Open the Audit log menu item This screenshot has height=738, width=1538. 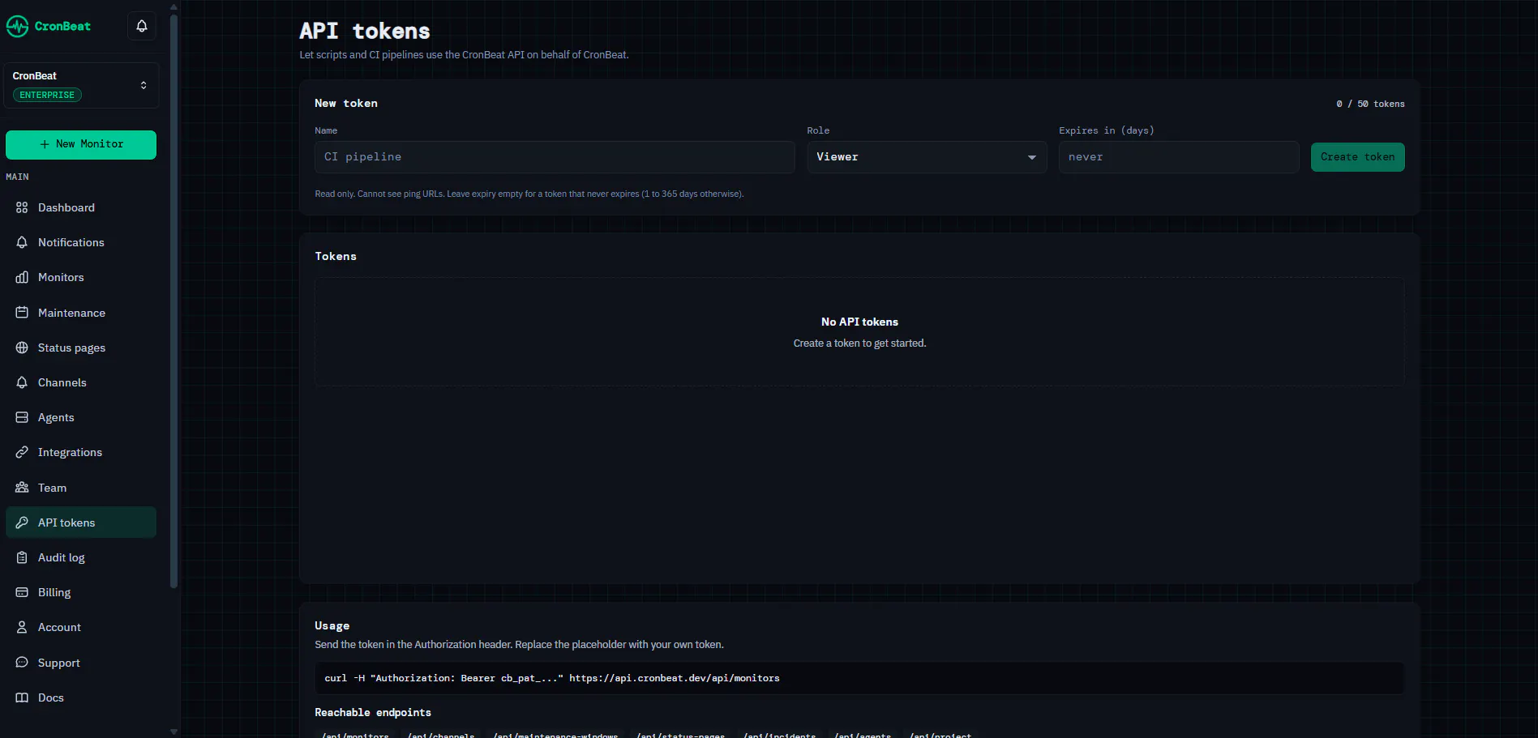(81, 557)
